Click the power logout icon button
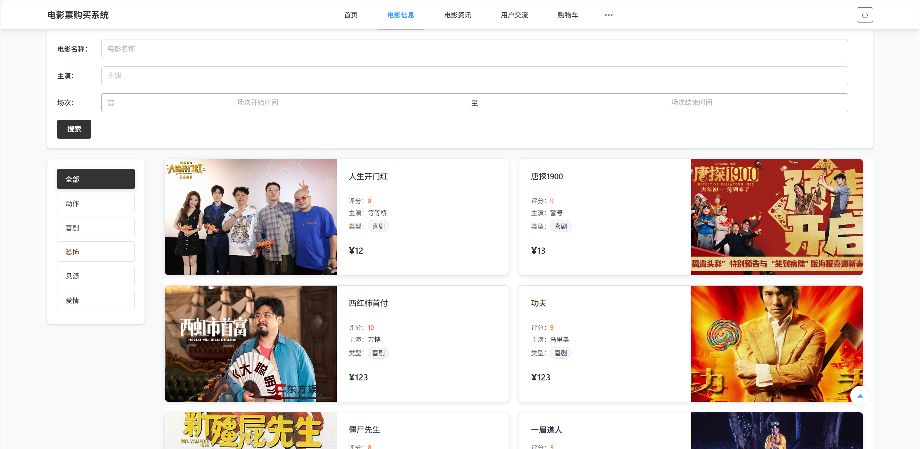This screenshot has height=449, width=920. pyautogui.click(x=864, y=15)
